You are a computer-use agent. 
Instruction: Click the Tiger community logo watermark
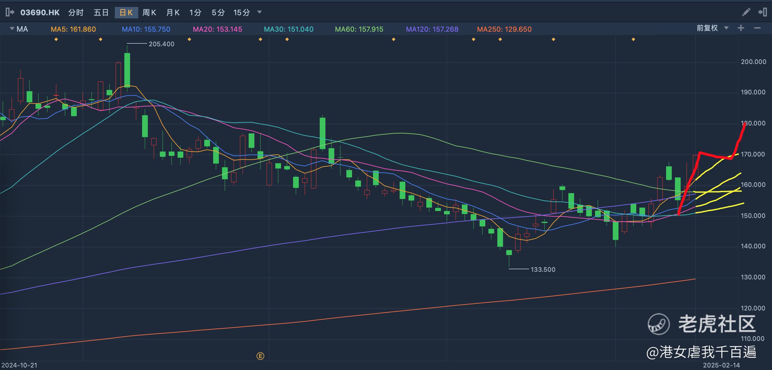coord(659,324)
